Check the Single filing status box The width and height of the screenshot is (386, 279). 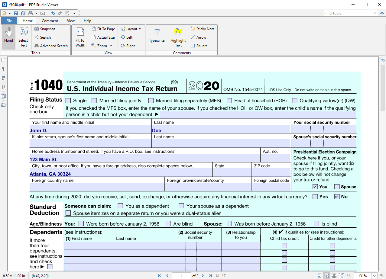pyautogui.click(x=68, y=100)
